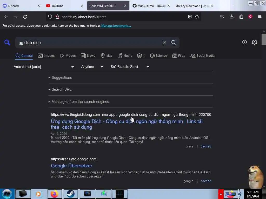Viewport: 266px width, 199px height.
Task: Select the Map search category
Action: 107,56
